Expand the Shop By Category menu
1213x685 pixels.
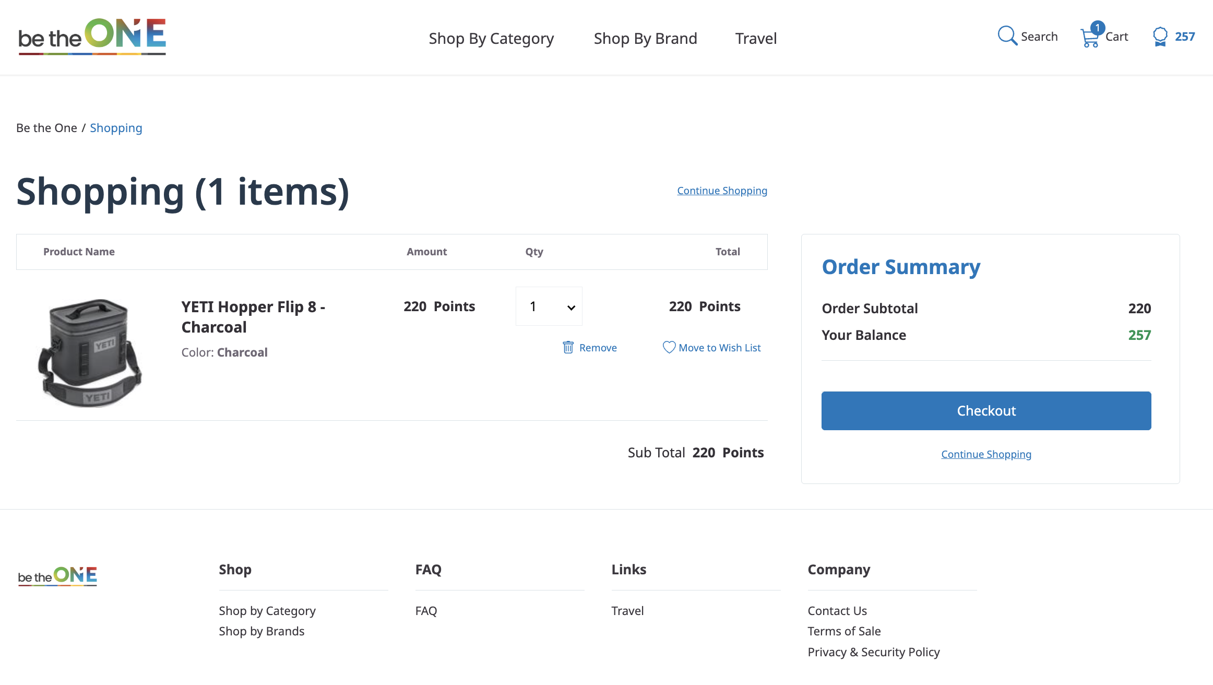[x=491, y=38]
